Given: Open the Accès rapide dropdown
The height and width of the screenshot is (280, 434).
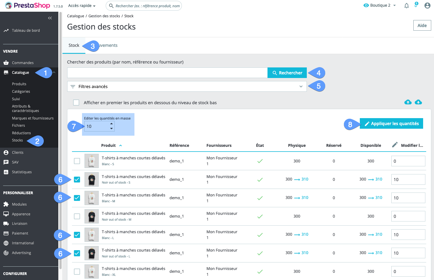Looking at the screenshot, I should click(x=82, y=6).
